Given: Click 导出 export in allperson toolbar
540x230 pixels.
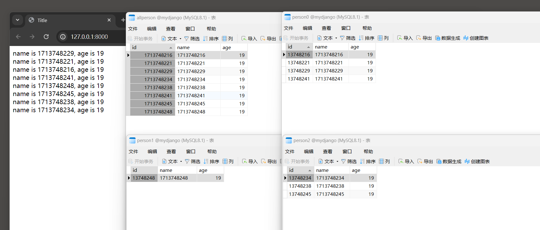Looking at the screenshot, I should (x=268, y=39).
